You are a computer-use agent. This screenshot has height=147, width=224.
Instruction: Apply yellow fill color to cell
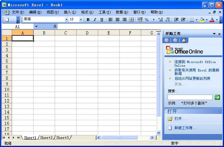point(202,20)
